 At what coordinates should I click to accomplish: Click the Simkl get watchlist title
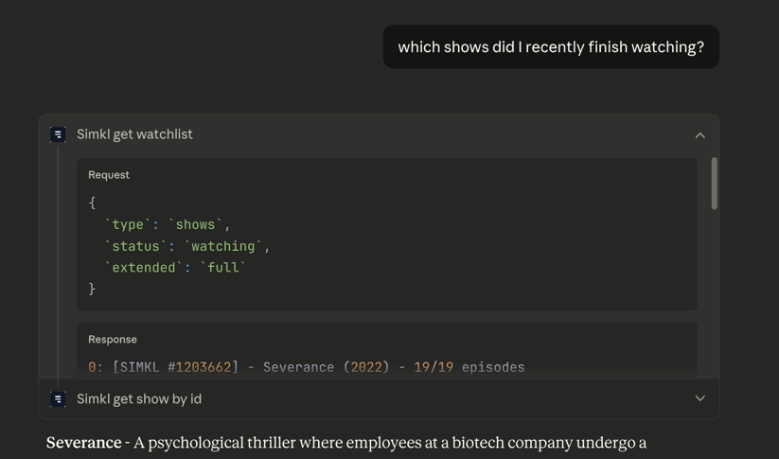point(134,134)
